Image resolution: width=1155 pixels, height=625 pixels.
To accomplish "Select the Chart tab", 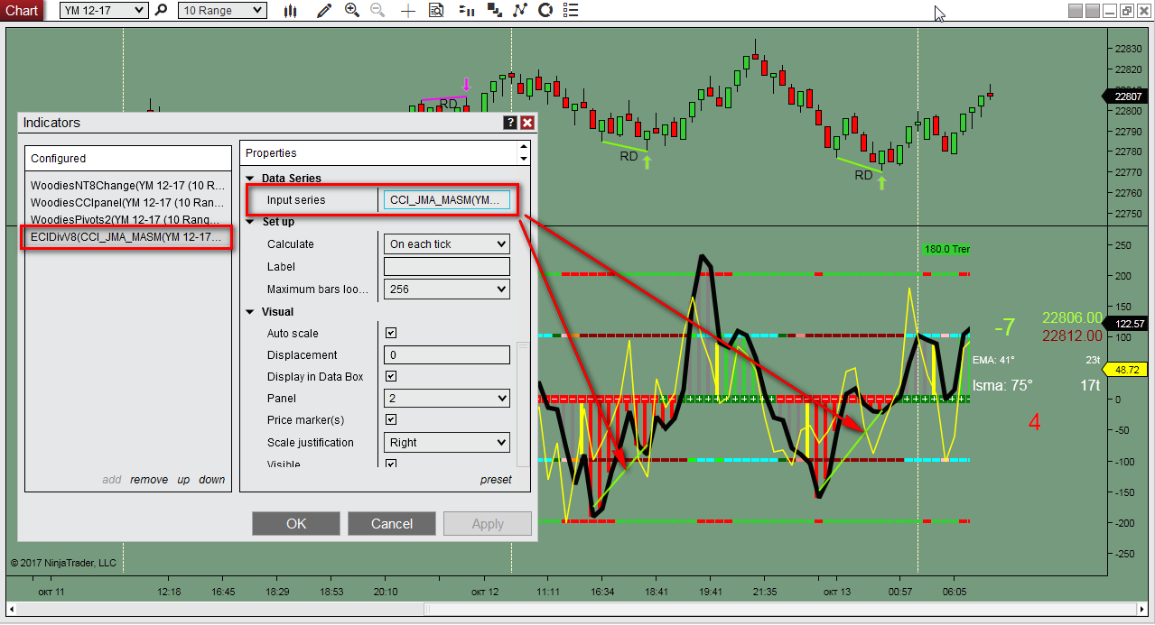I will pos(22,11).
